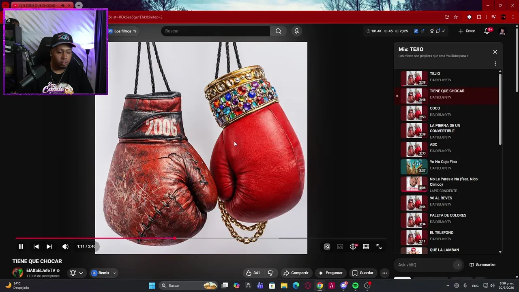Click the vidIQ sparkle AI icon
The height and width of the screenshot is (292, 519).
pos(444,31)
